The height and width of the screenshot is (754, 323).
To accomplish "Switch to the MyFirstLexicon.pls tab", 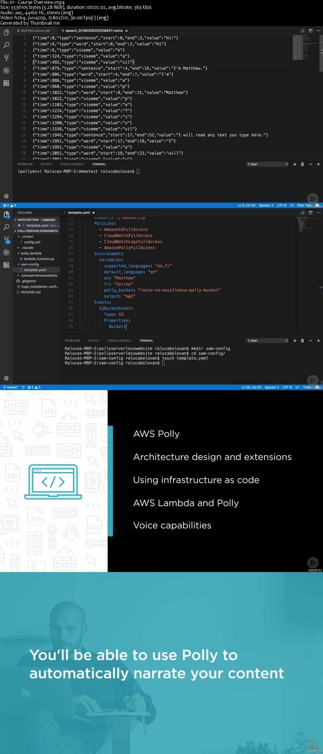I will point(35,31).
